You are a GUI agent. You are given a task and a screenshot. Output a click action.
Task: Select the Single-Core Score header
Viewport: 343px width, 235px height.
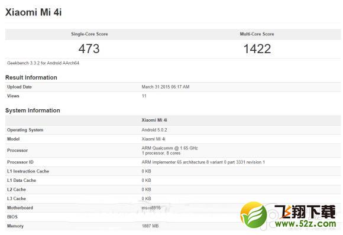click(x=89, y=34)
